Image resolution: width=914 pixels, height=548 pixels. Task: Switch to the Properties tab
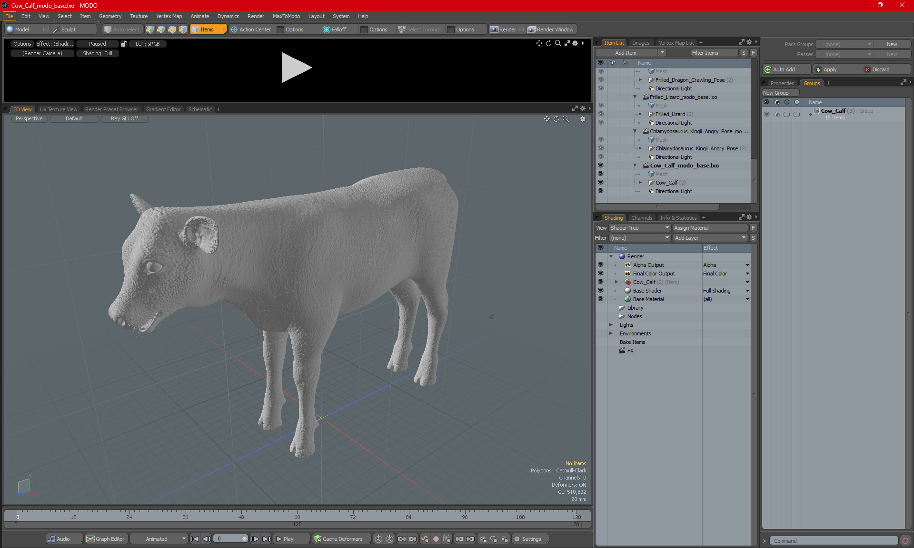pyautogui.click(x=782, y=83)
